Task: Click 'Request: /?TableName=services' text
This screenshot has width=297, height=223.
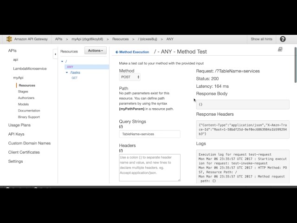Action: (x=228, y=71)
